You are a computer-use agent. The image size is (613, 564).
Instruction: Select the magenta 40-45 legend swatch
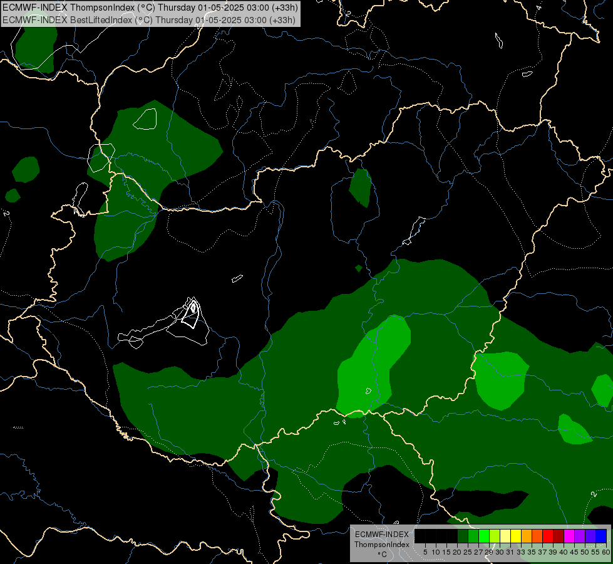(569, 536)
